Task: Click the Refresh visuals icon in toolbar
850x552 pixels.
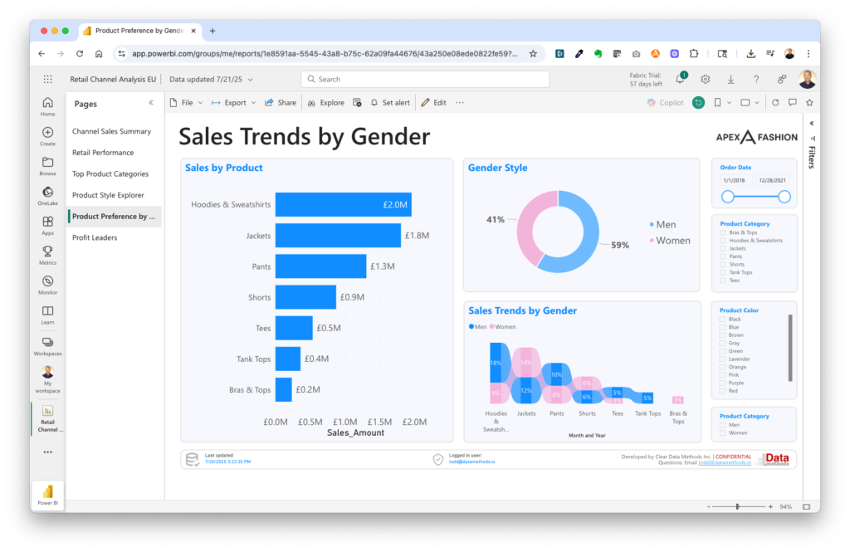Action: 775,103
